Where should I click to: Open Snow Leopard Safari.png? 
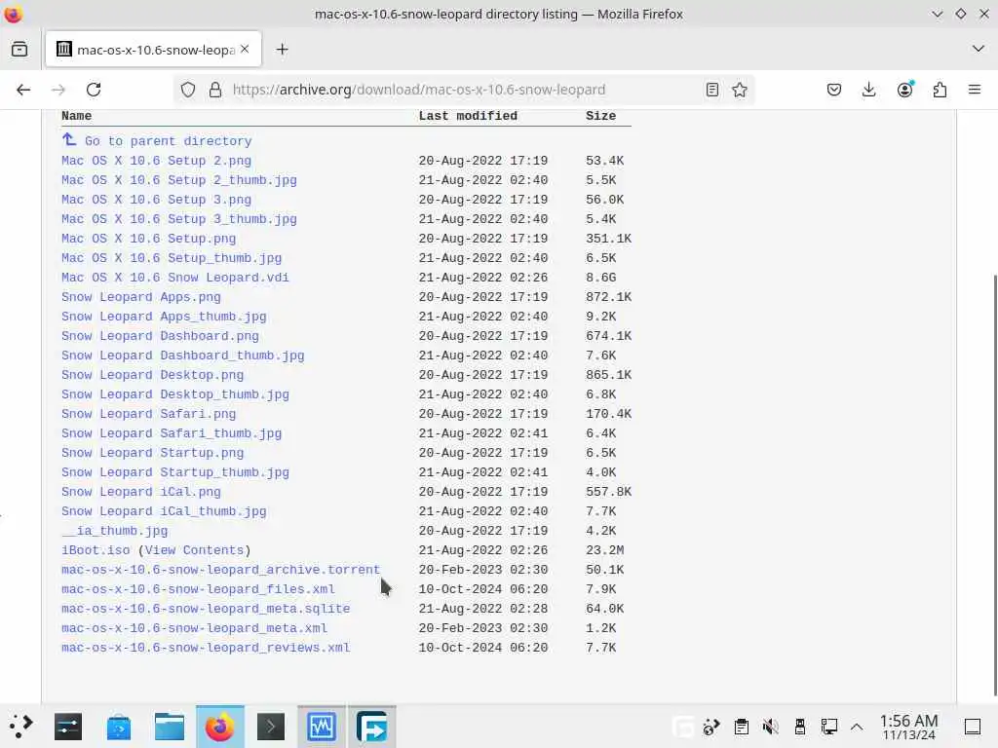tap(148, 414)
